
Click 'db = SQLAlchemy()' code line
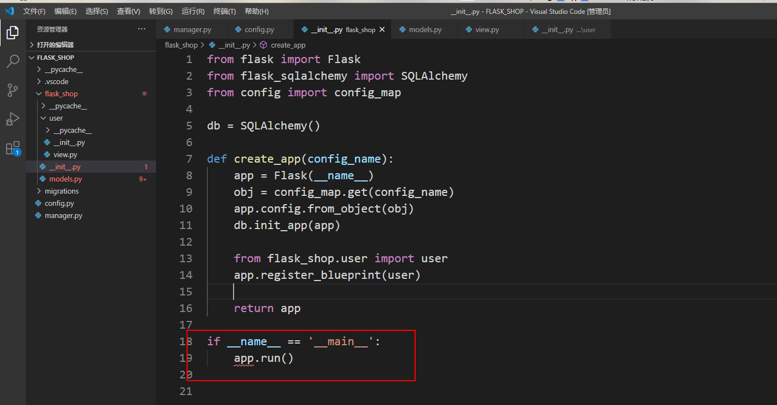click(263, 126)
